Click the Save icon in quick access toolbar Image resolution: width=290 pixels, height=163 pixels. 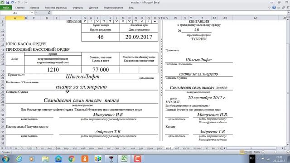tap(8, 2)
